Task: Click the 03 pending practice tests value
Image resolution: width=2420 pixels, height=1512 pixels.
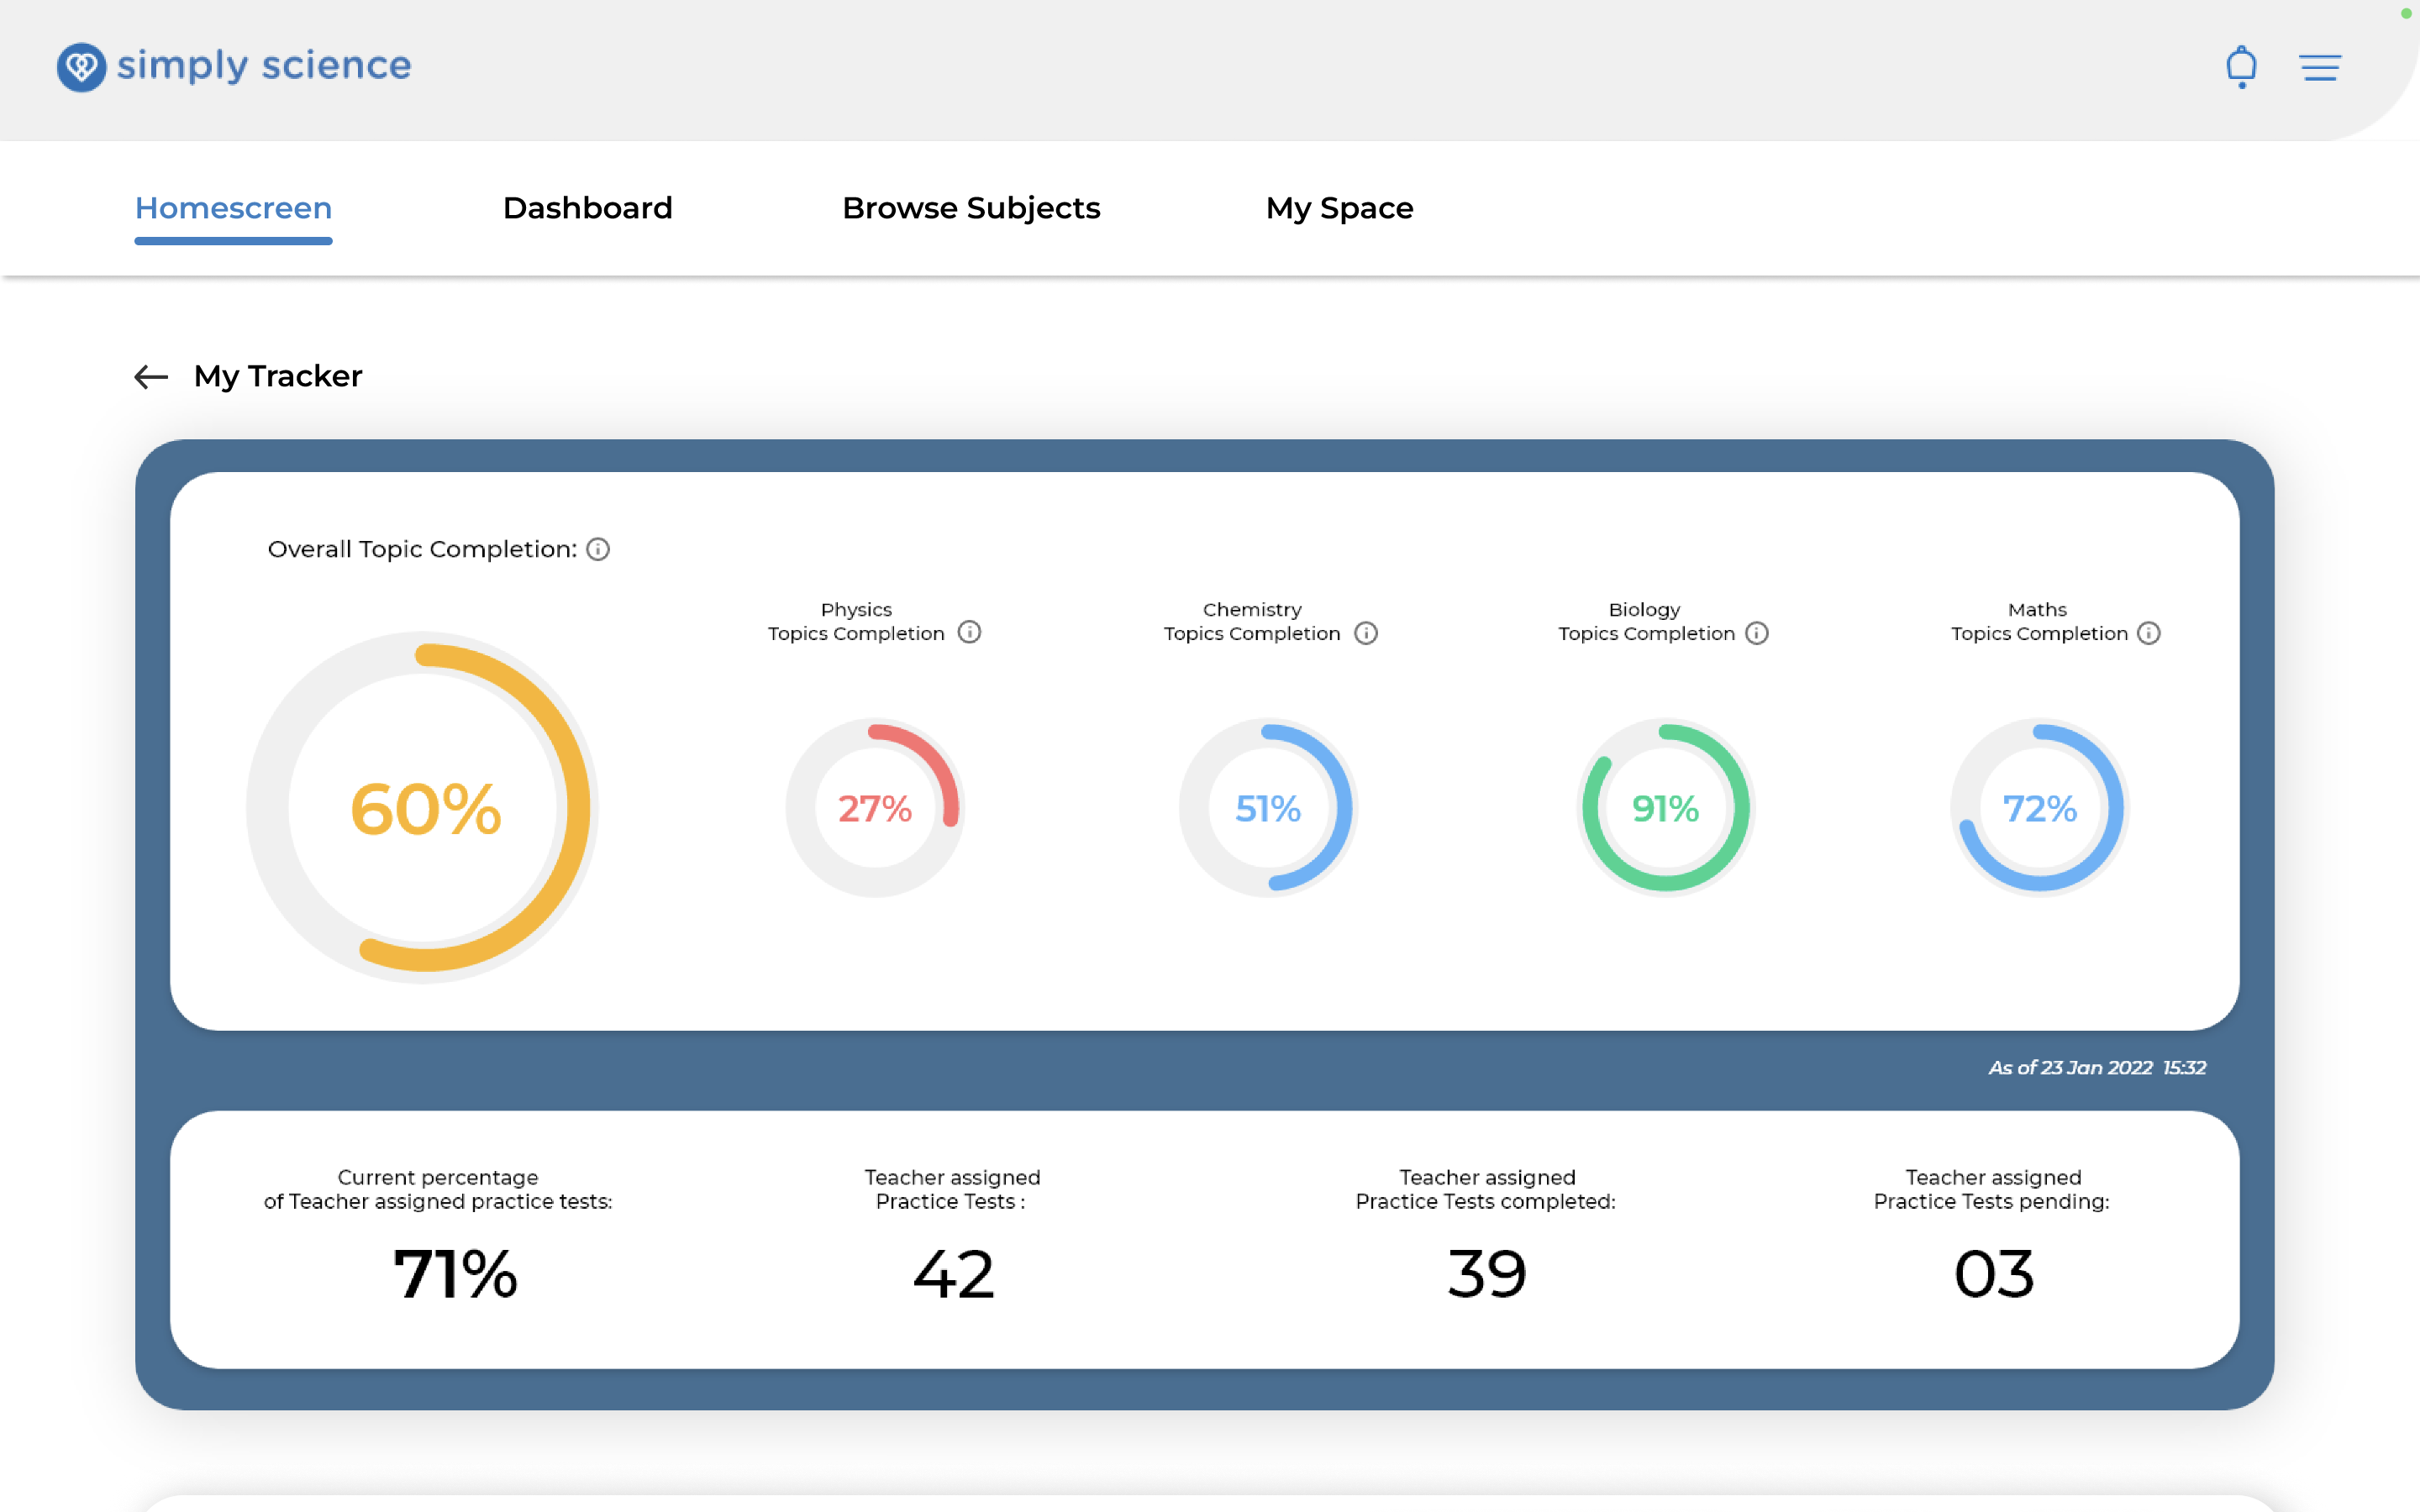Action: 1994,1274
